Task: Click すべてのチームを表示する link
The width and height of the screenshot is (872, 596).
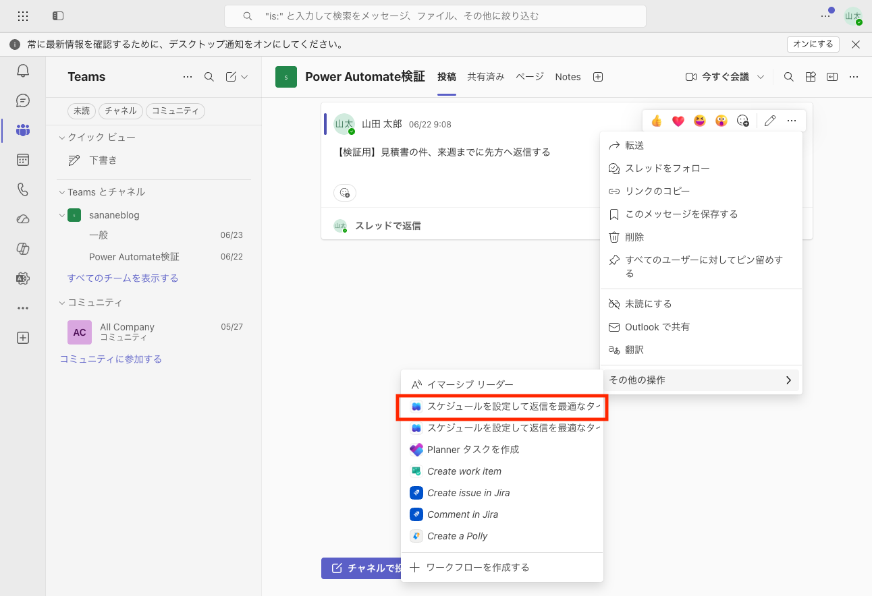Action: coord(123,278)
